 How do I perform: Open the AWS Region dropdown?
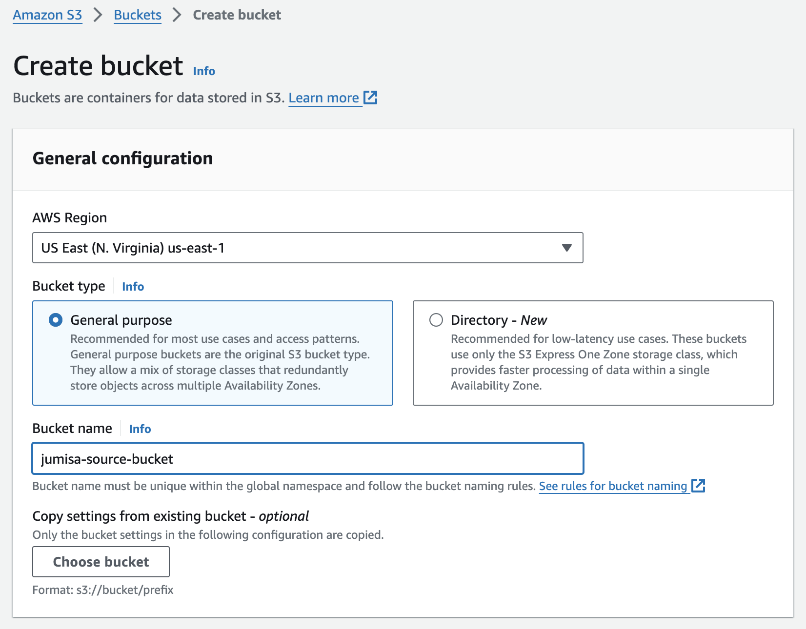coord(308,248)
